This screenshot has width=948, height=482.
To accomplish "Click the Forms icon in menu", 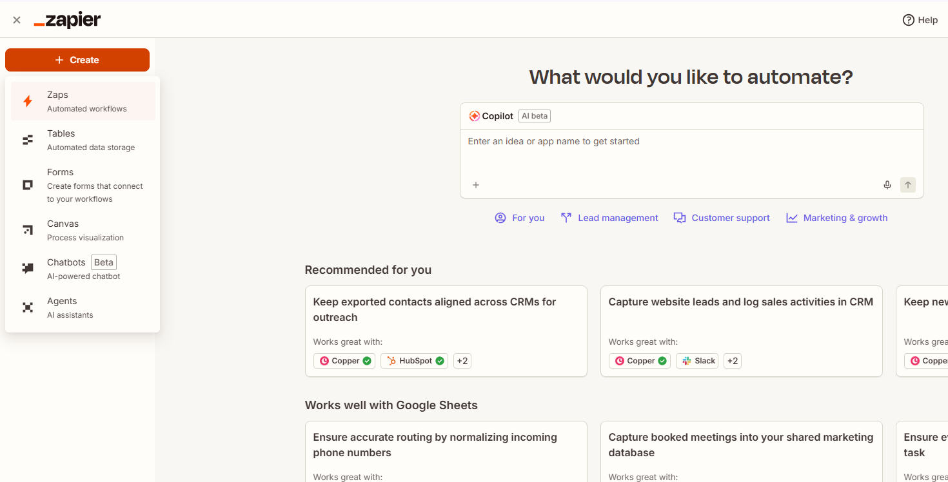I will click(28, 185).
